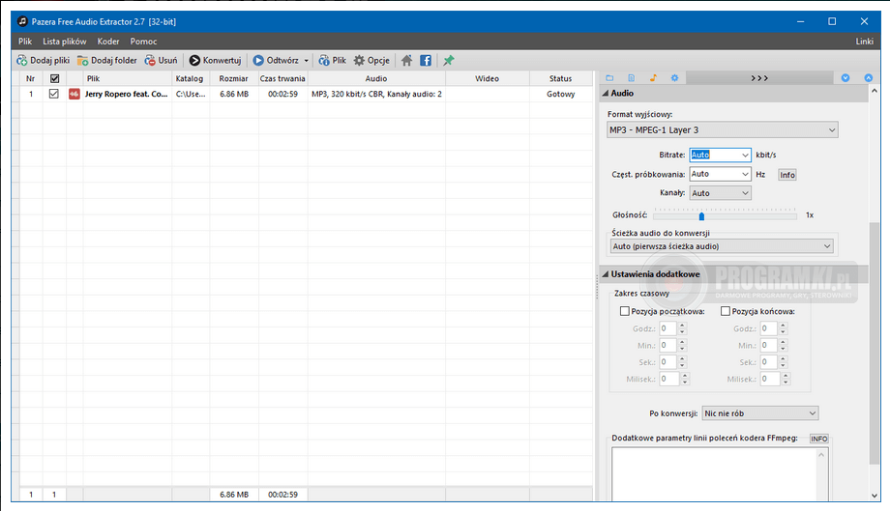
Task: Click the home page icon
Action: pos(406,61)
